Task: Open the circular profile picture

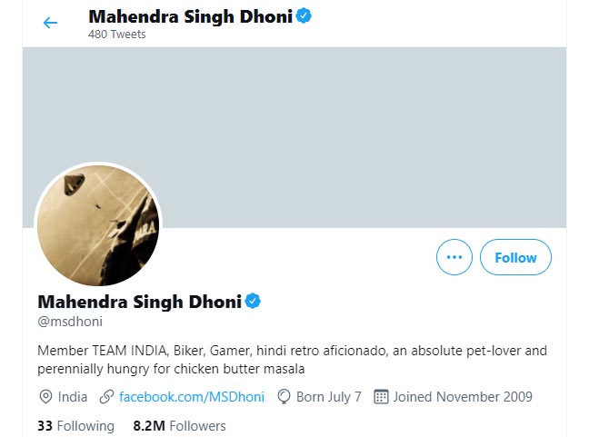Action: click(98, 225)
